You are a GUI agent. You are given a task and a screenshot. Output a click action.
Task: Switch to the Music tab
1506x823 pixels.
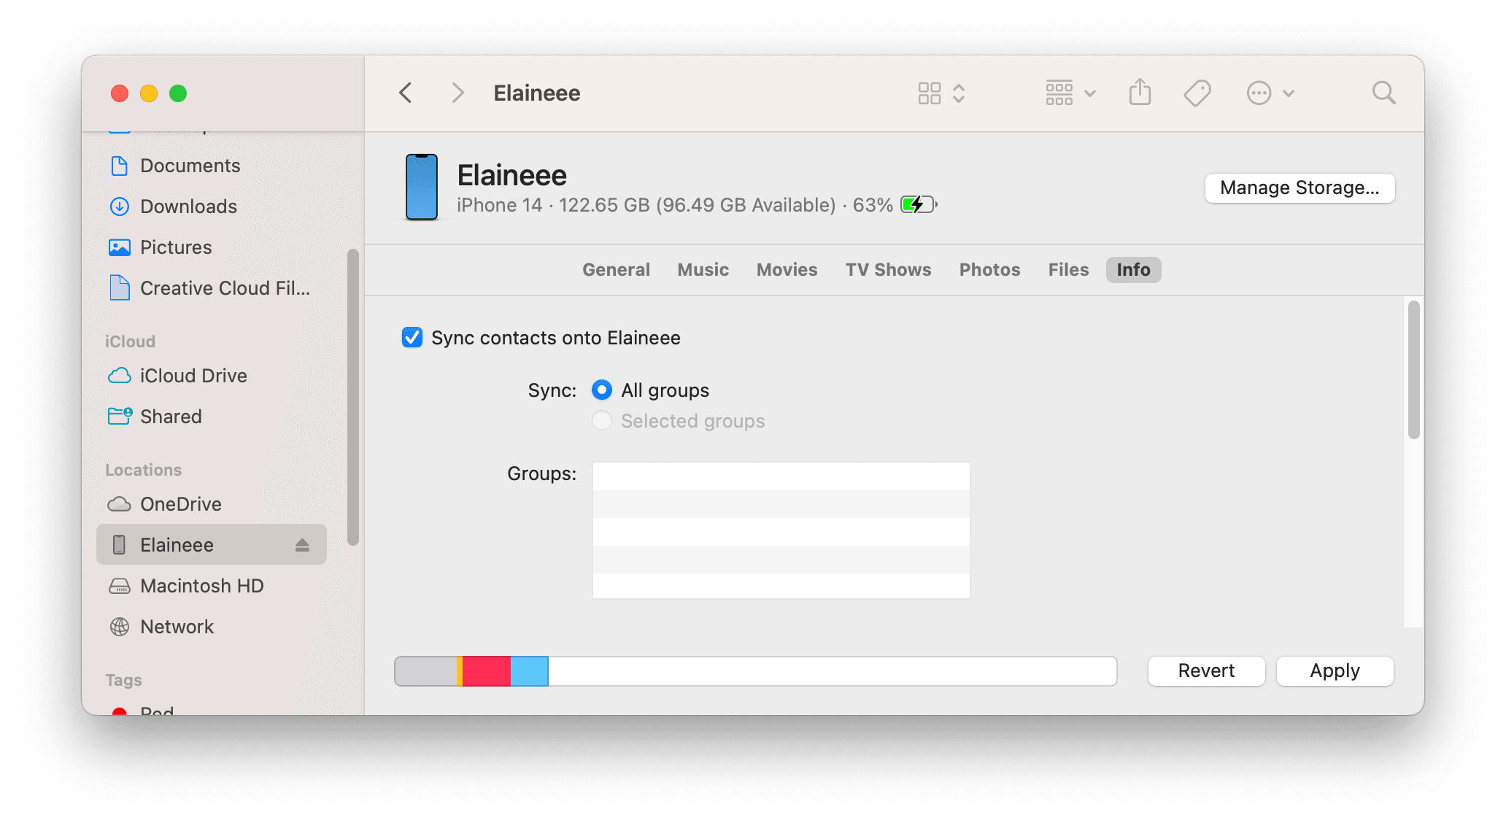pyautogui.click(x=703, y=270)
